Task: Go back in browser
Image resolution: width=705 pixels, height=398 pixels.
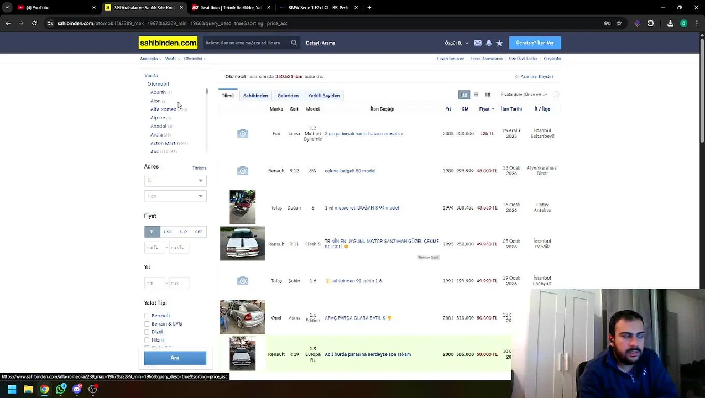Action: (x=8, y=23)
